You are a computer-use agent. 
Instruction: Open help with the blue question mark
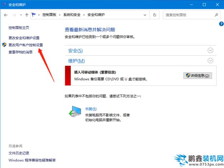221,24
